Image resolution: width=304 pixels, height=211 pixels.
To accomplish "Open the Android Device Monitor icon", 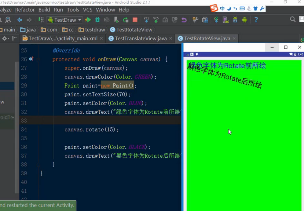I will click(245, 20).
